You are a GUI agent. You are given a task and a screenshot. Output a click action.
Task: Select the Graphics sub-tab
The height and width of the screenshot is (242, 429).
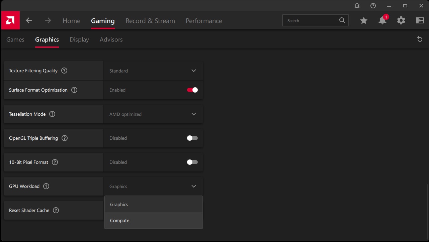click(47, 39)
